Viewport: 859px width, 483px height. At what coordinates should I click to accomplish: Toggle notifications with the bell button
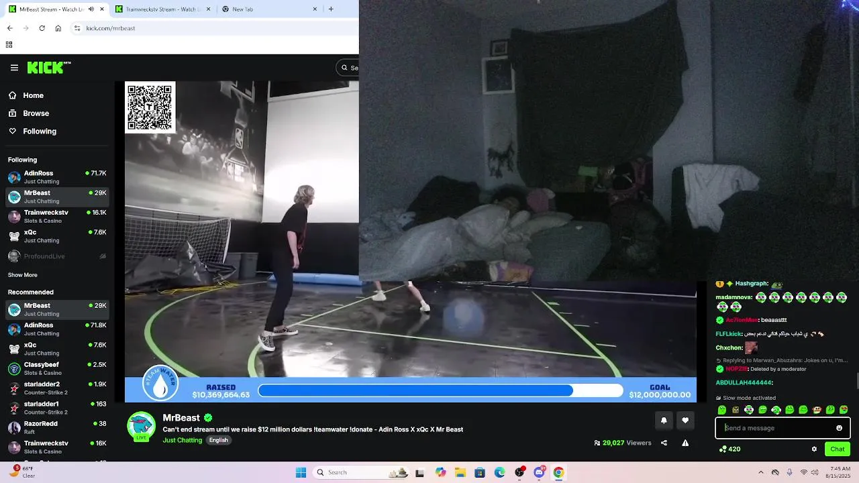pyautogui.click(x=664, y=420)
